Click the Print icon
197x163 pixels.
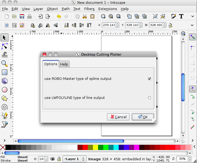coord(30,16)
